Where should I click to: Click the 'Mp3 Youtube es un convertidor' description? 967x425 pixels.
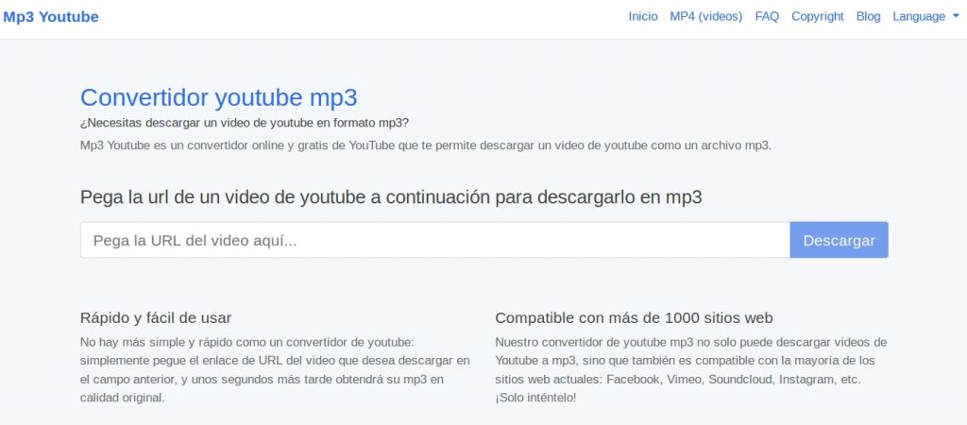tap(425, 145)
